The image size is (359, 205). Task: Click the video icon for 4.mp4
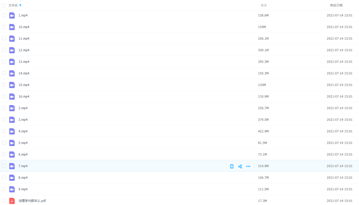(12, 131)
